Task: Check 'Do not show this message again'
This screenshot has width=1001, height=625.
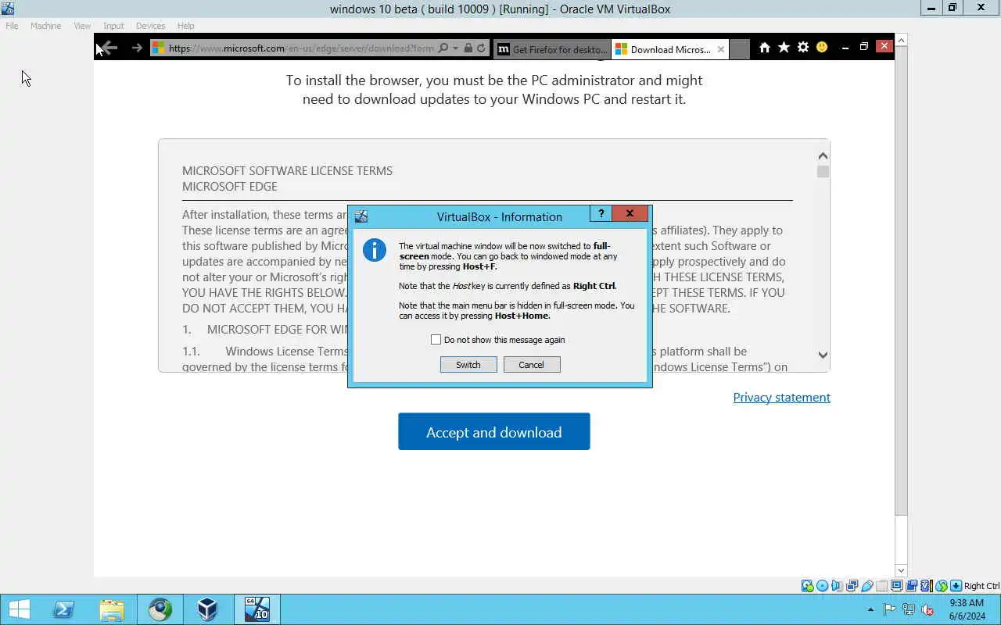Action: [436, 340]
